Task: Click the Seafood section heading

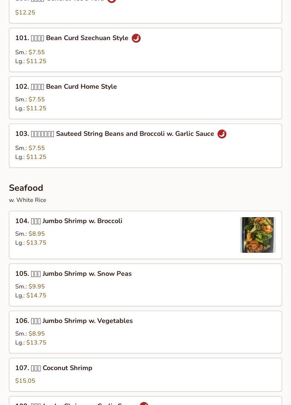Action: tap(26, 188)
